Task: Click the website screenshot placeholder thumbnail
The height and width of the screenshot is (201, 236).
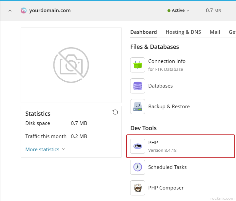Action: (71, 65)
